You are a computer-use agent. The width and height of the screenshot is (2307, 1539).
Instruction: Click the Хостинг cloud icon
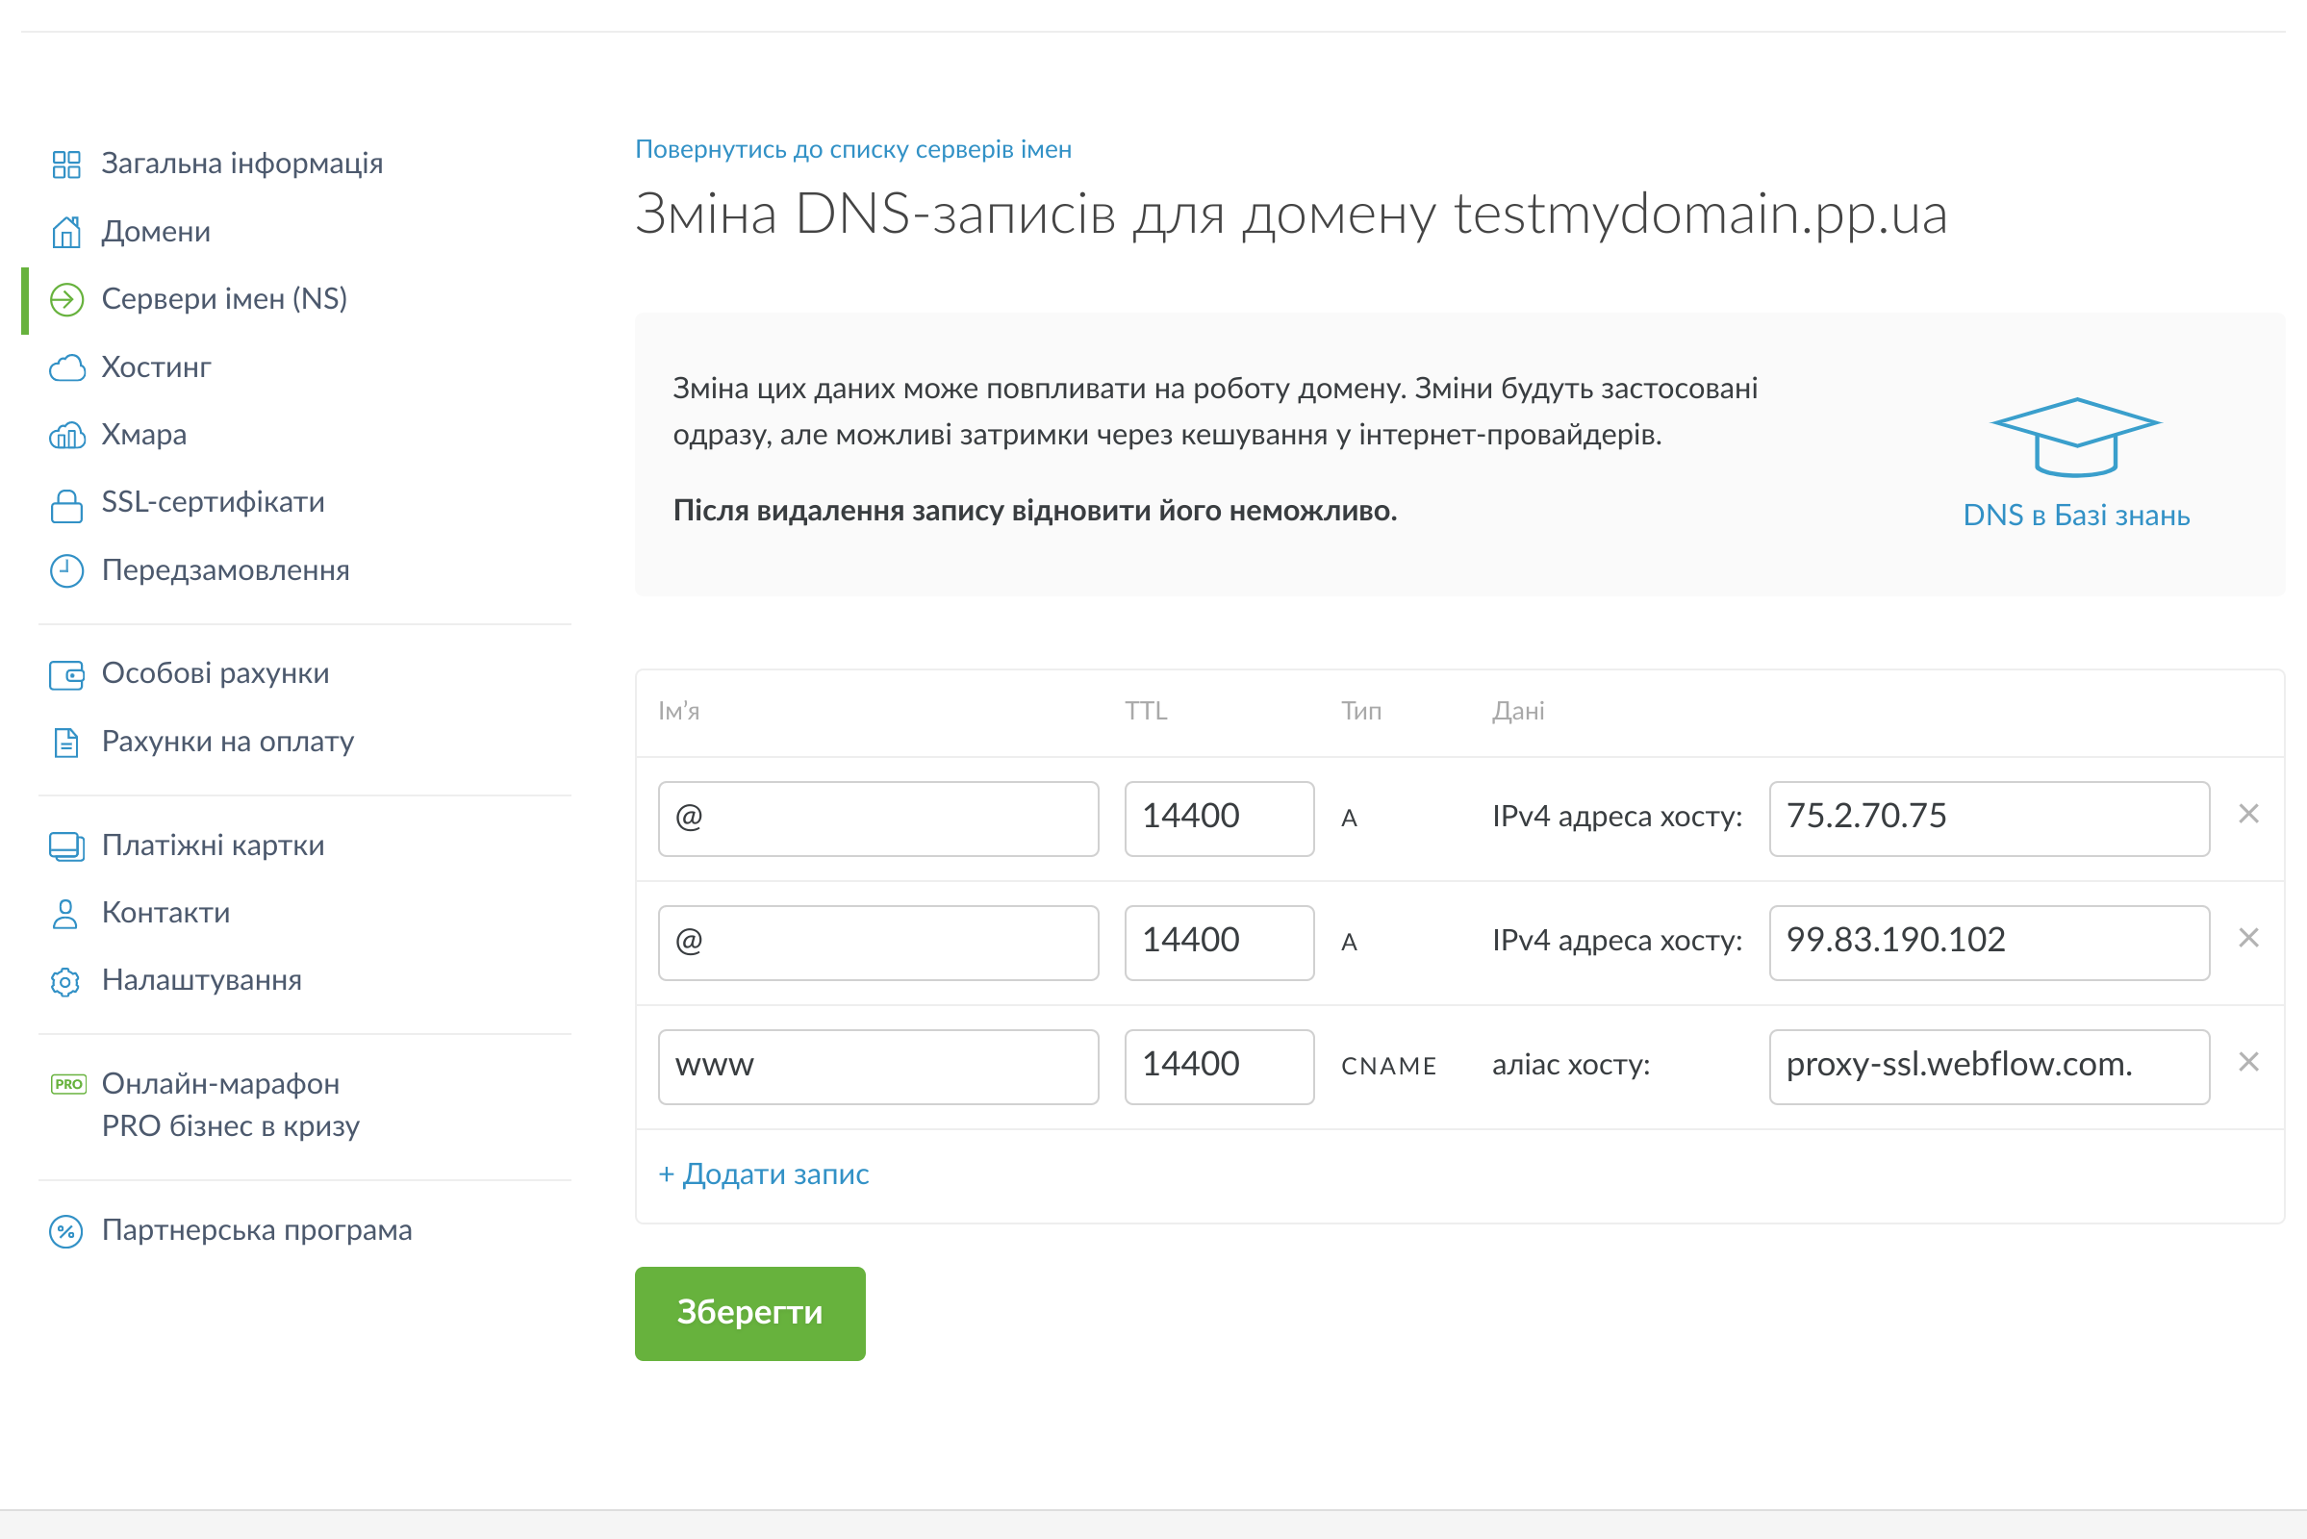(x=65, y=368)
